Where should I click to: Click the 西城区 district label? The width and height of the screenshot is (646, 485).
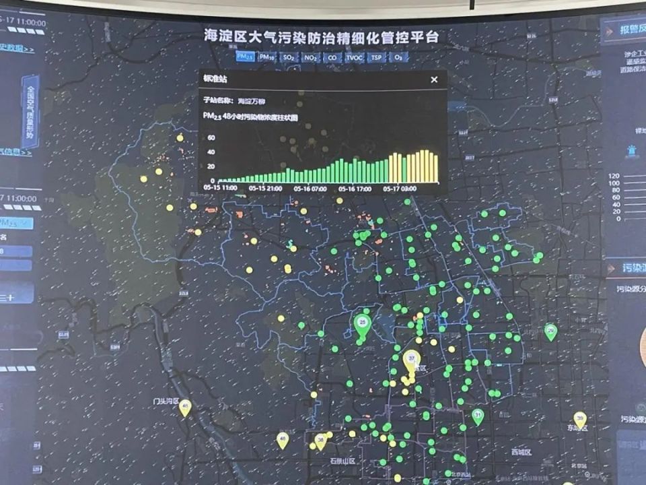click(x=522, y=453)
